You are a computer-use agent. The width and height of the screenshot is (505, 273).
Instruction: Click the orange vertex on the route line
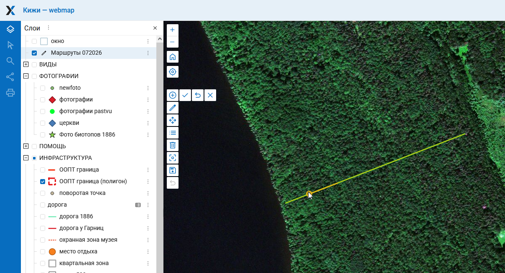(x=309, y=193)
